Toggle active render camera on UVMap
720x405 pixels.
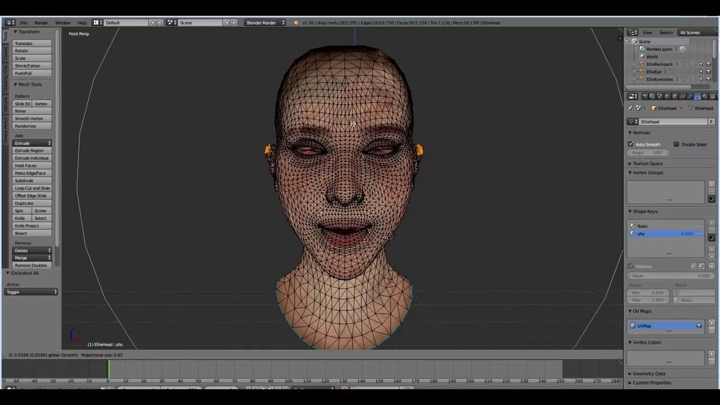(x=699, y=326)
